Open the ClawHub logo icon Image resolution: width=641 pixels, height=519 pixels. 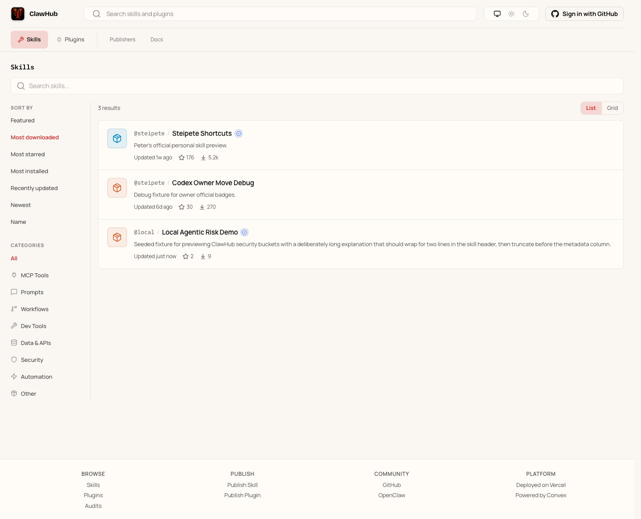tap(18, 14)
